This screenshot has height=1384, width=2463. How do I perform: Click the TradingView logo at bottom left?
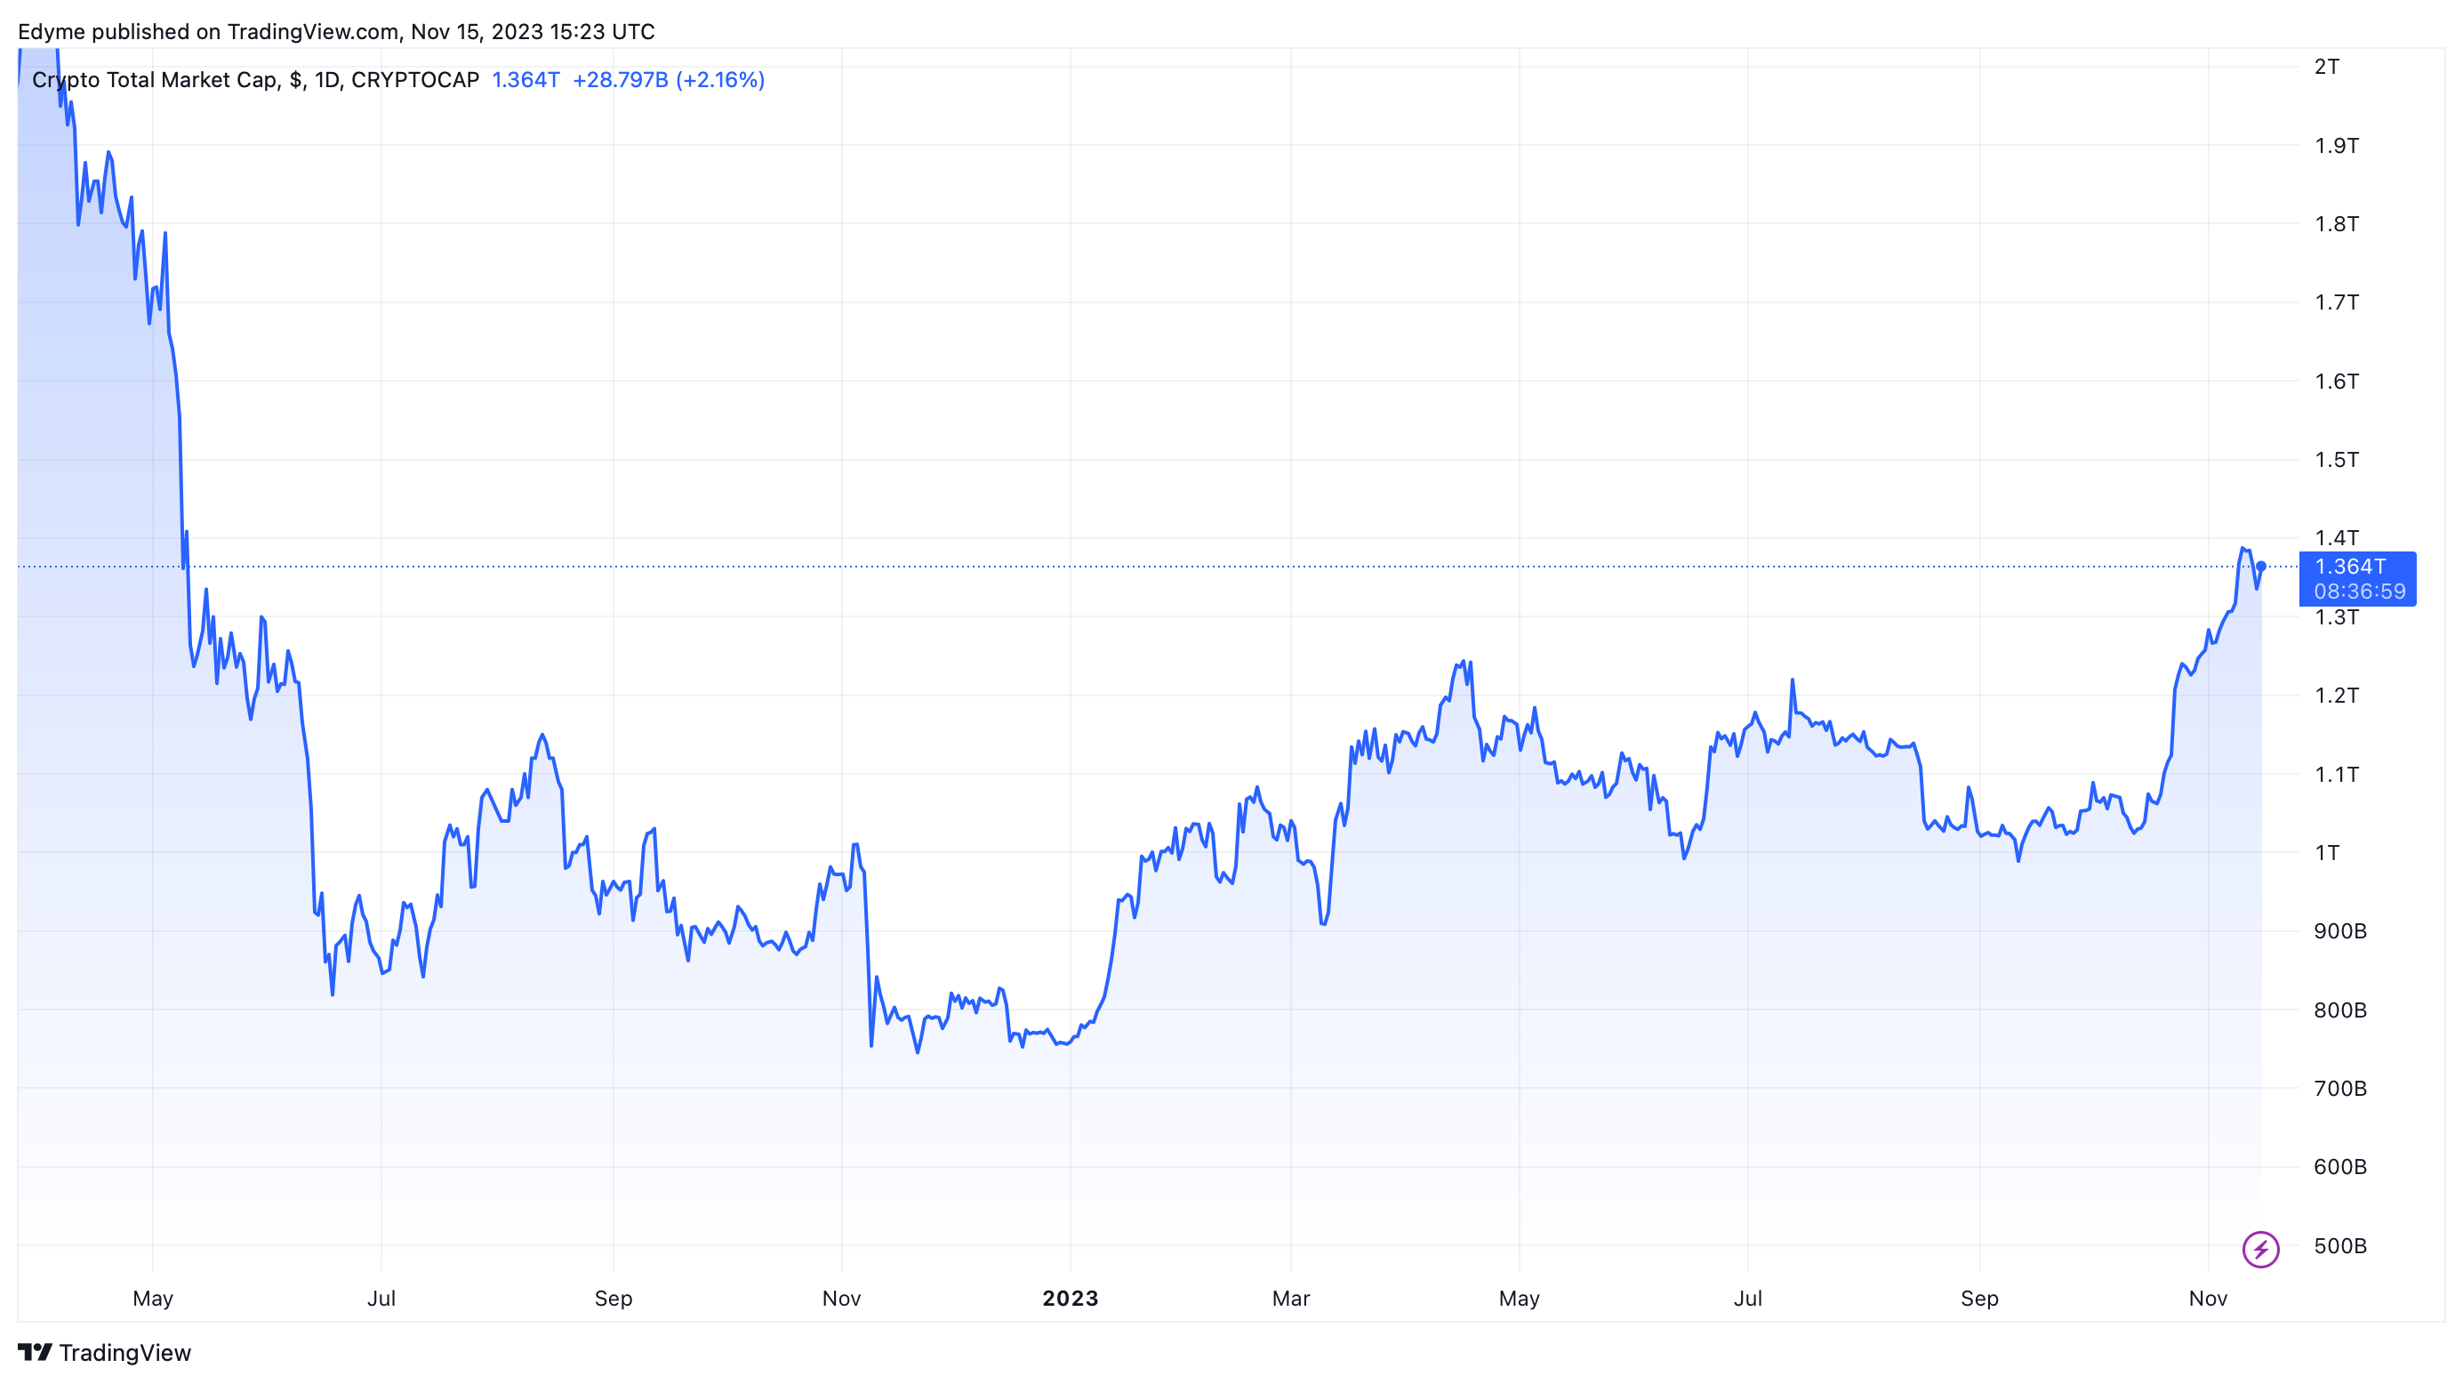pyautogui.click(x=104, y=1353)
